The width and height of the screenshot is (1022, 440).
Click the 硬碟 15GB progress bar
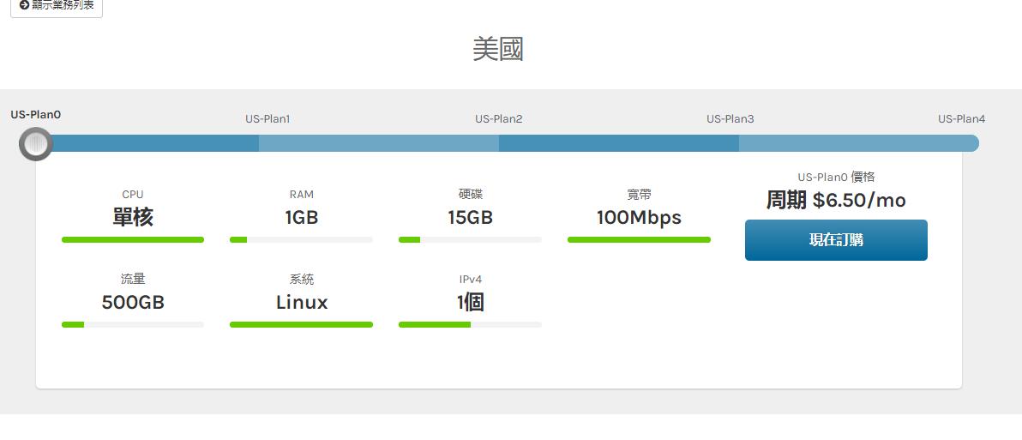tap(470, 240)
